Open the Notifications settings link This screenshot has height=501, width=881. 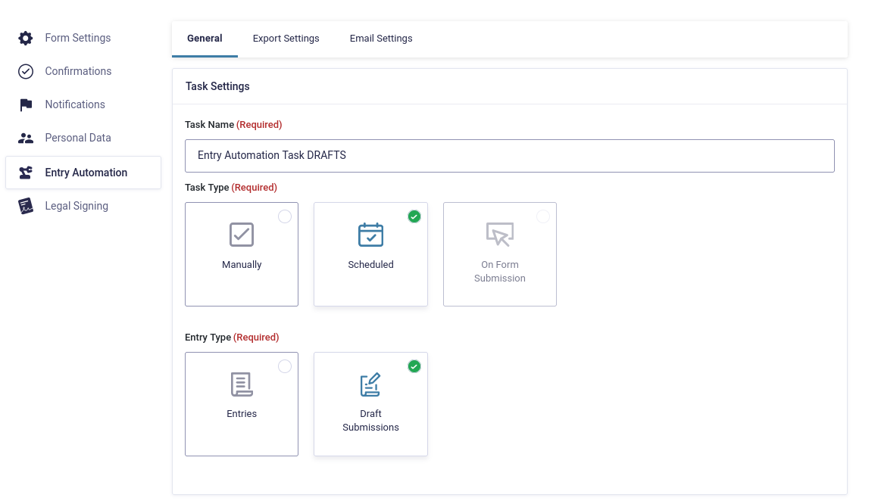tap(75, 104)
